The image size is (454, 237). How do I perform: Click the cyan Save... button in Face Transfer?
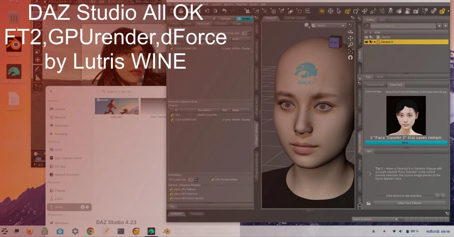click(x=406, y=143)
